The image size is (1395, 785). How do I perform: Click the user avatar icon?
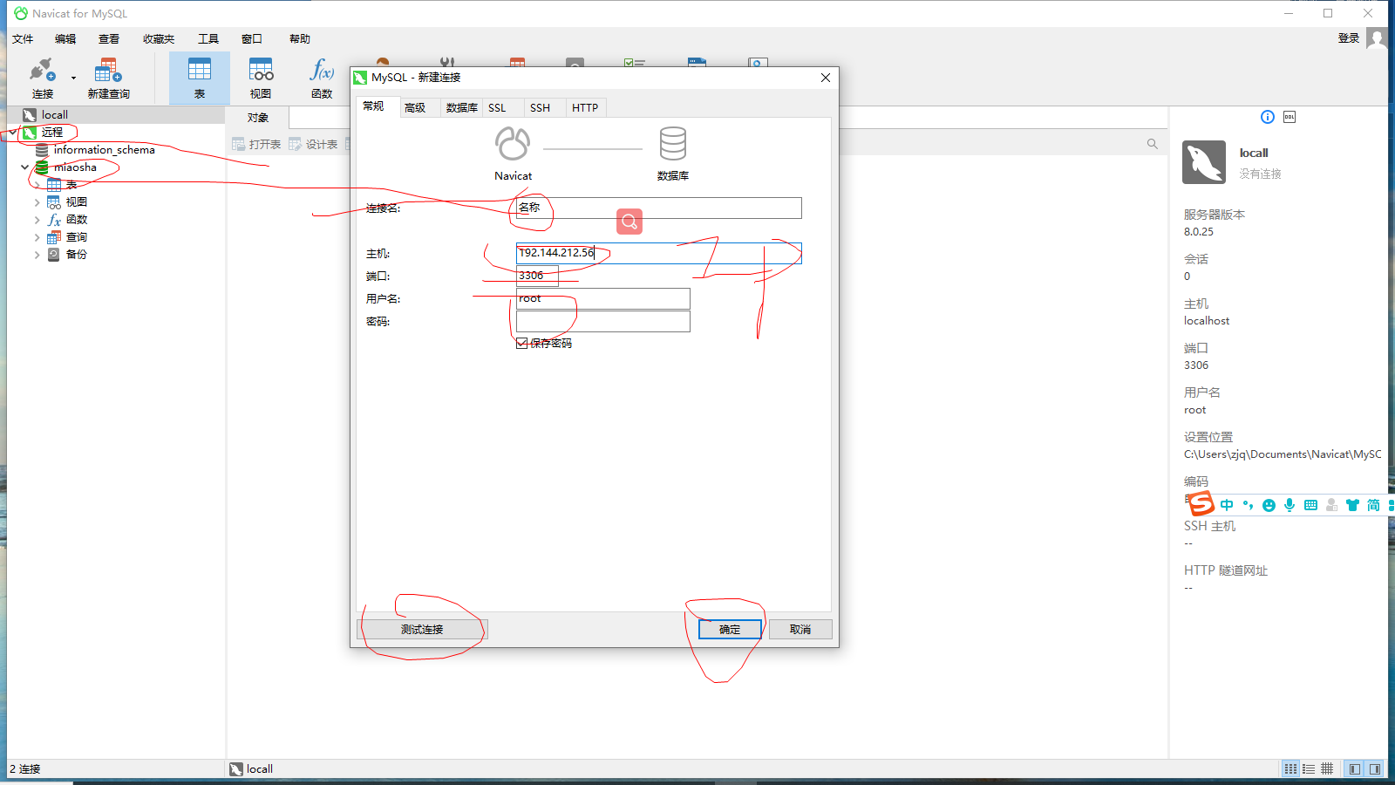click(x=1377, y=38)
